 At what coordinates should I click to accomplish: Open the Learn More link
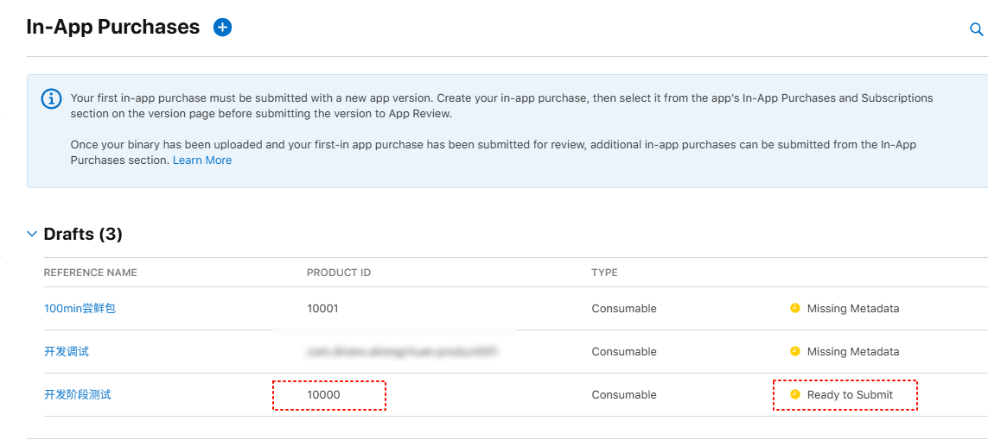[x=202, y=160]
